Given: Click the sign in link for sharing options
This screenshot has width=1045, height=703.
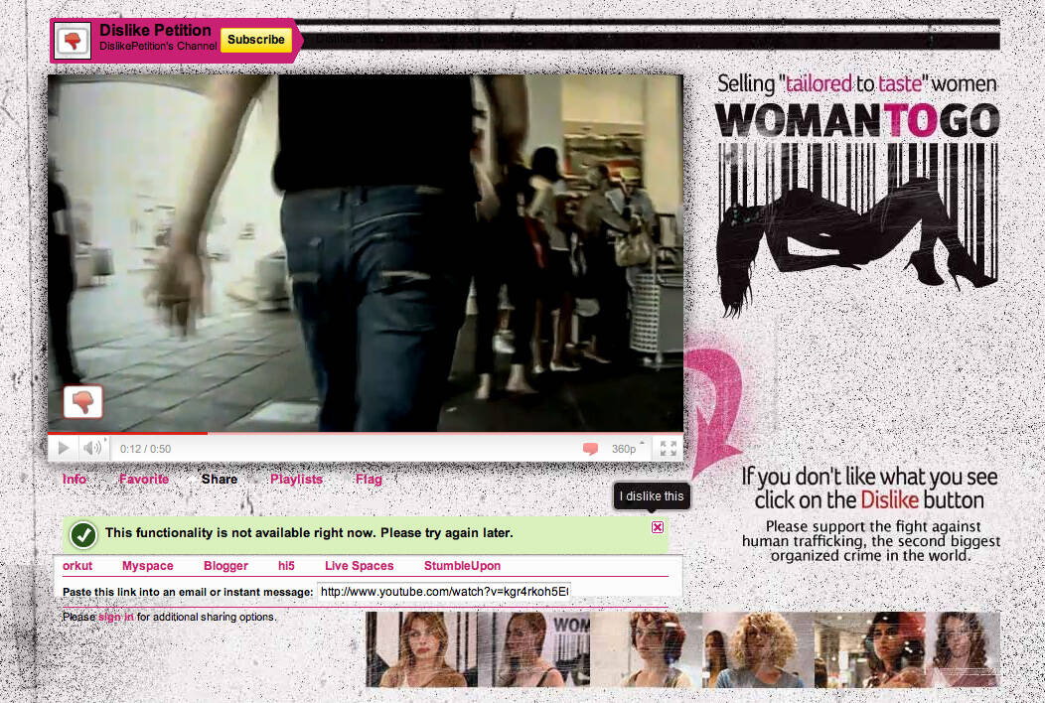Looking at the screenshot, I should point(115,617).
